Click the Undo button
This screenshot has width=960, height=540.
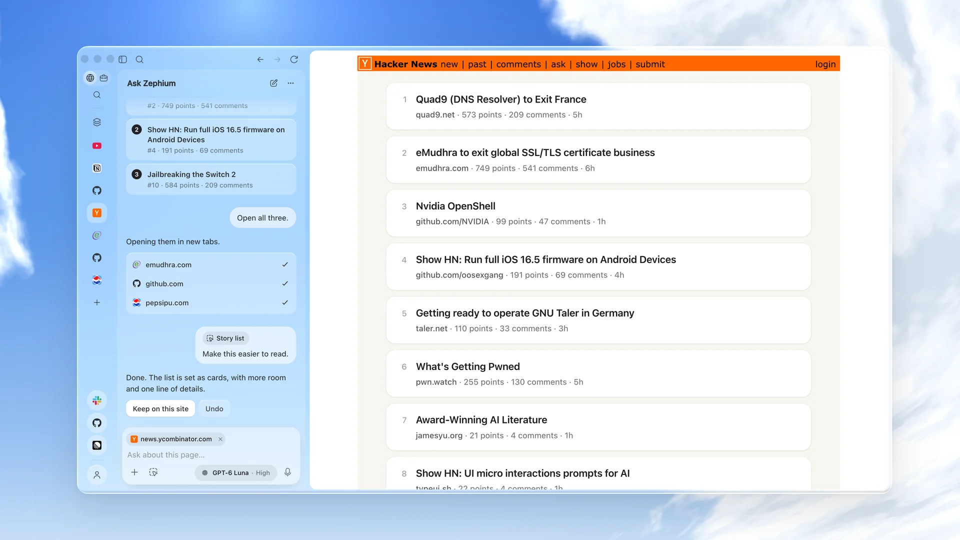pos(214,408)
